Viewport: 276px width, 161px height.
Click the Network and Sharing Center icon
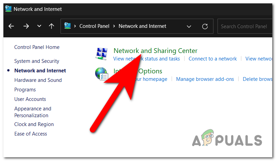point(102,54)
